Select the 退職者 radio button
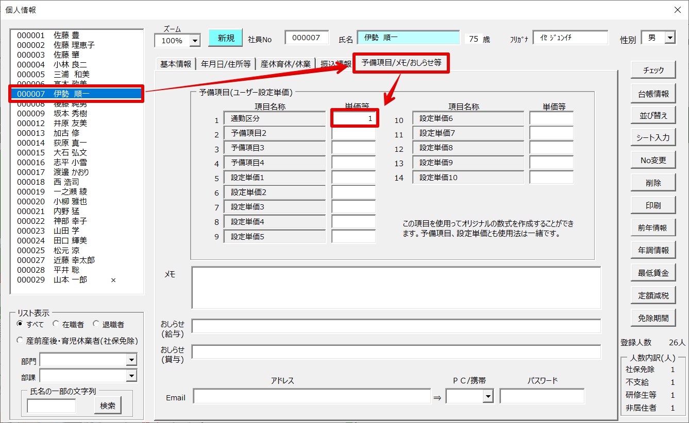Image resolution: width=689 pixels, height=423 pixels. point(96,324)
